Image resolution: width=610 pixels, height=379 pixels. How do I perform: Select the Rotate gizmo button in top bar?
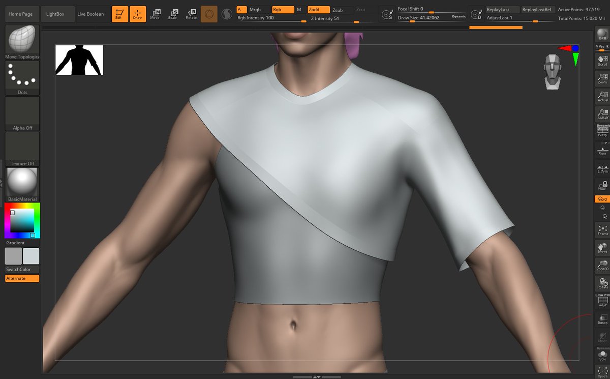point(191,14)
